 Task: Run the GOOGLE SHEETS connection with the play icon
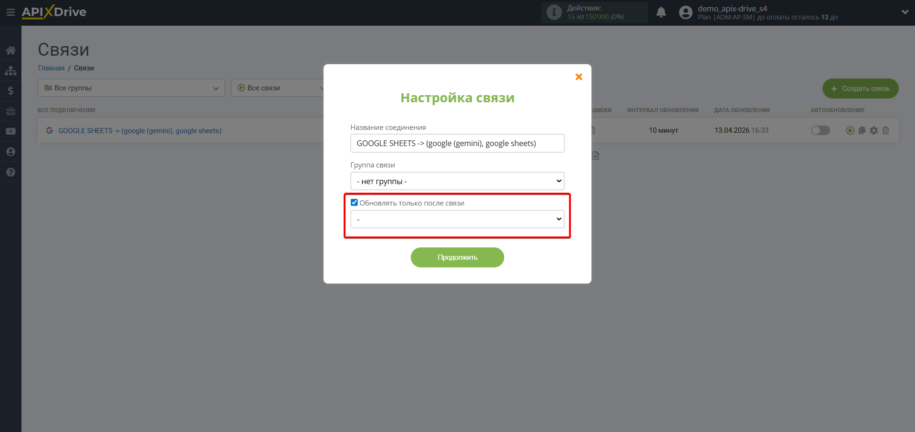(850, 130)
